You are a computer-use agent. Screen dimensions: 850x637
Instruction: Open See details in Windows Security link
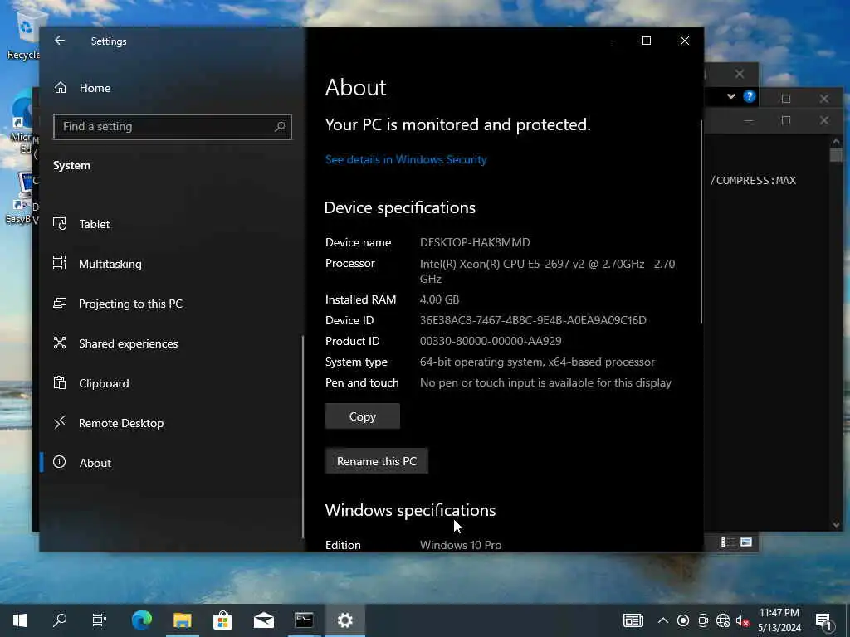(x=406, y=159)
